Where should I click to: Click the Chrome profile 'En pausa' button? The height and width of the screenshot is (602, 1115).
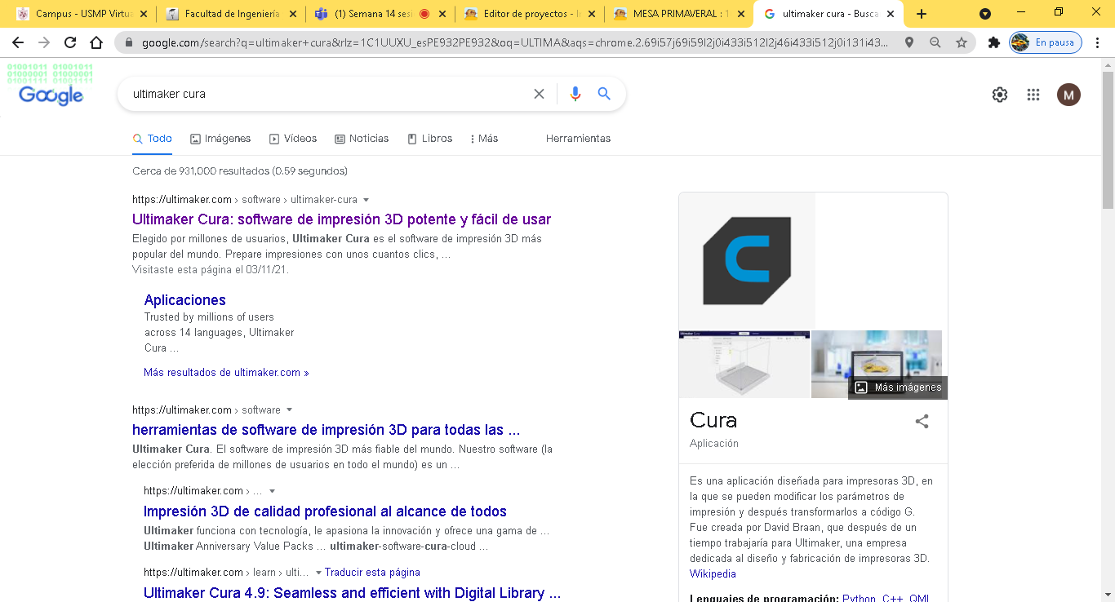1046,42
